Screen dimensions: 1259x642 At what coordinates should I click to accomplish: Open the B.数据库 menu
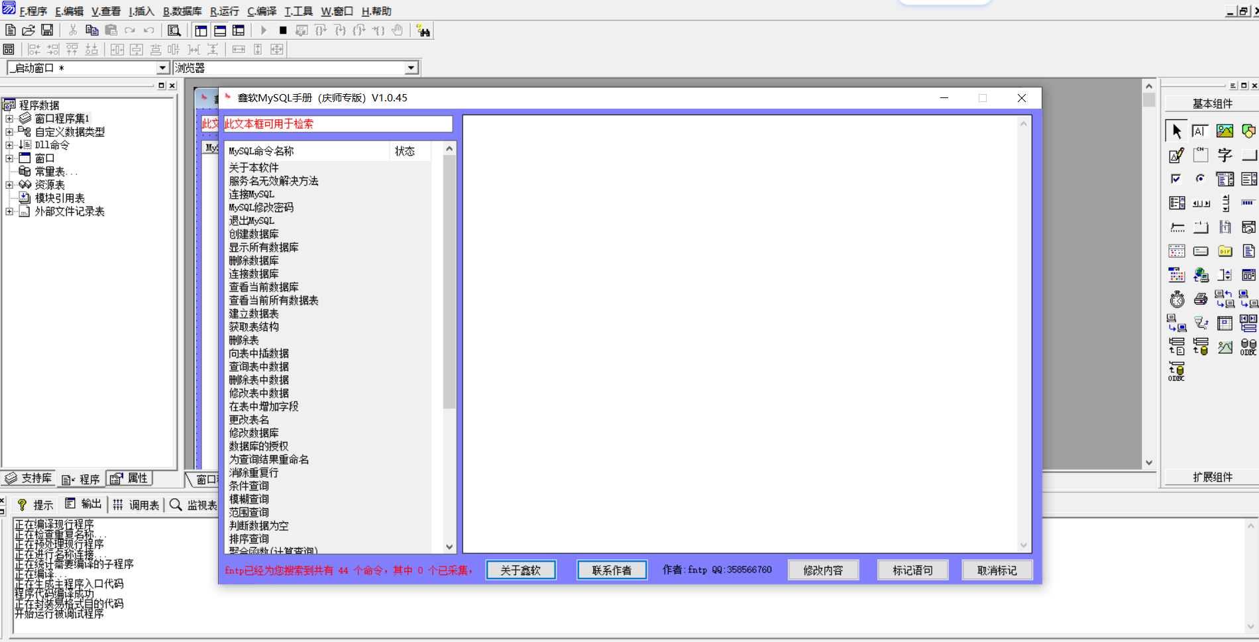(x=182, y=11)
